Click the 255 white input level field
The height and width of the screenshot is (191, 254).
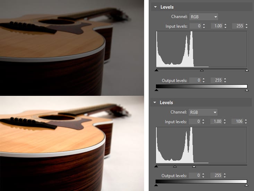pyautogui.click(x=238, y=26)
